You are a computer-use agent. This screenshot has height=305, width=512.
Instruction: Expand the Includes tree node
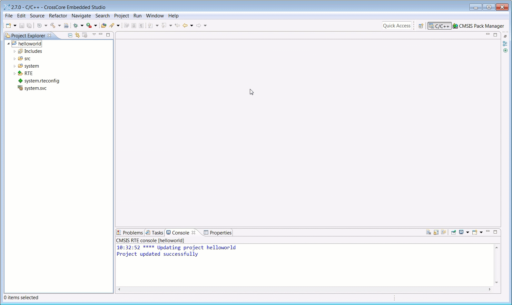(15, 51)
